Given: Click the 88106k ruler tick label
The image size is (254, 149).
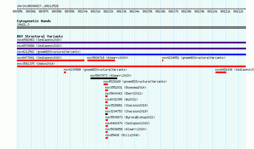Looking at the screenshot, I should [160, 11].
